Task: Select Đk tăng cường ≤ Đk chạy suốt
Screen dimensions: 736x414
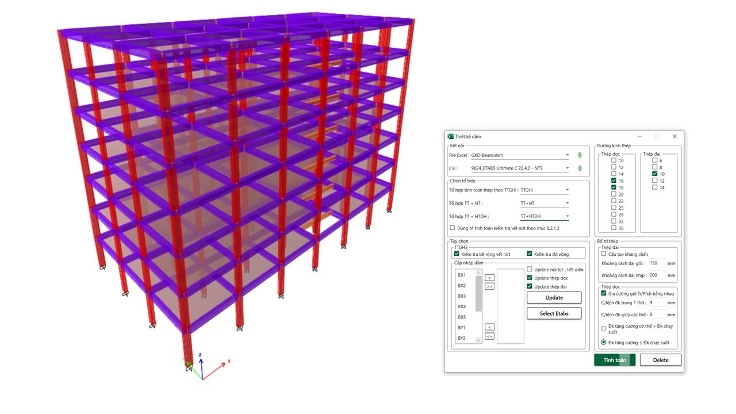Action: coord(604,342)
